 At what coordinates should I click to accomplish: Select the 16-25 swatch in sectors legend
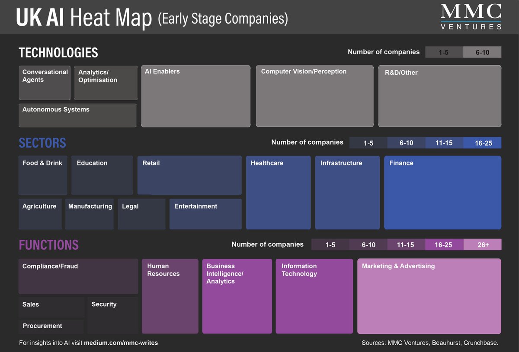click(482, 142)
